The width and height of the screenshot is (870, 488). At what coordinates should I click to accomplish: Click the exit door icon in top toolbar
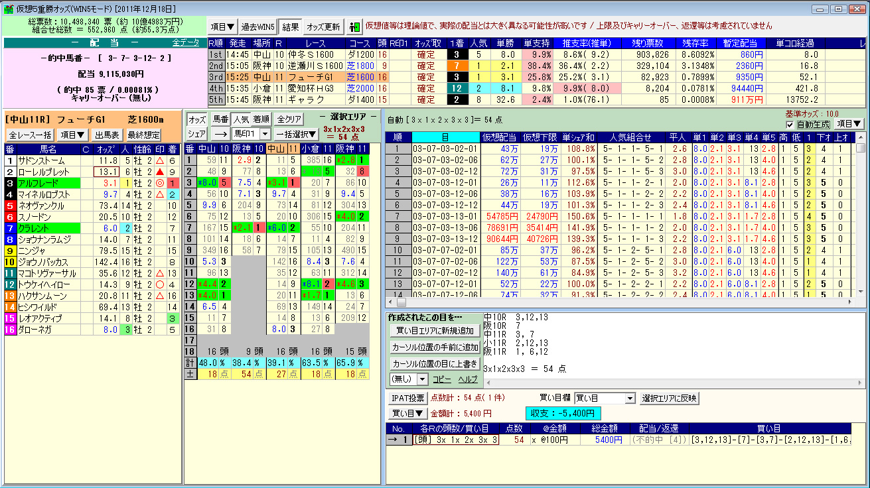[354, 27]
